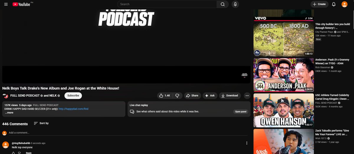Open the Create button
The width and height of the screenshot is (354, 154).
coord(319,4)
